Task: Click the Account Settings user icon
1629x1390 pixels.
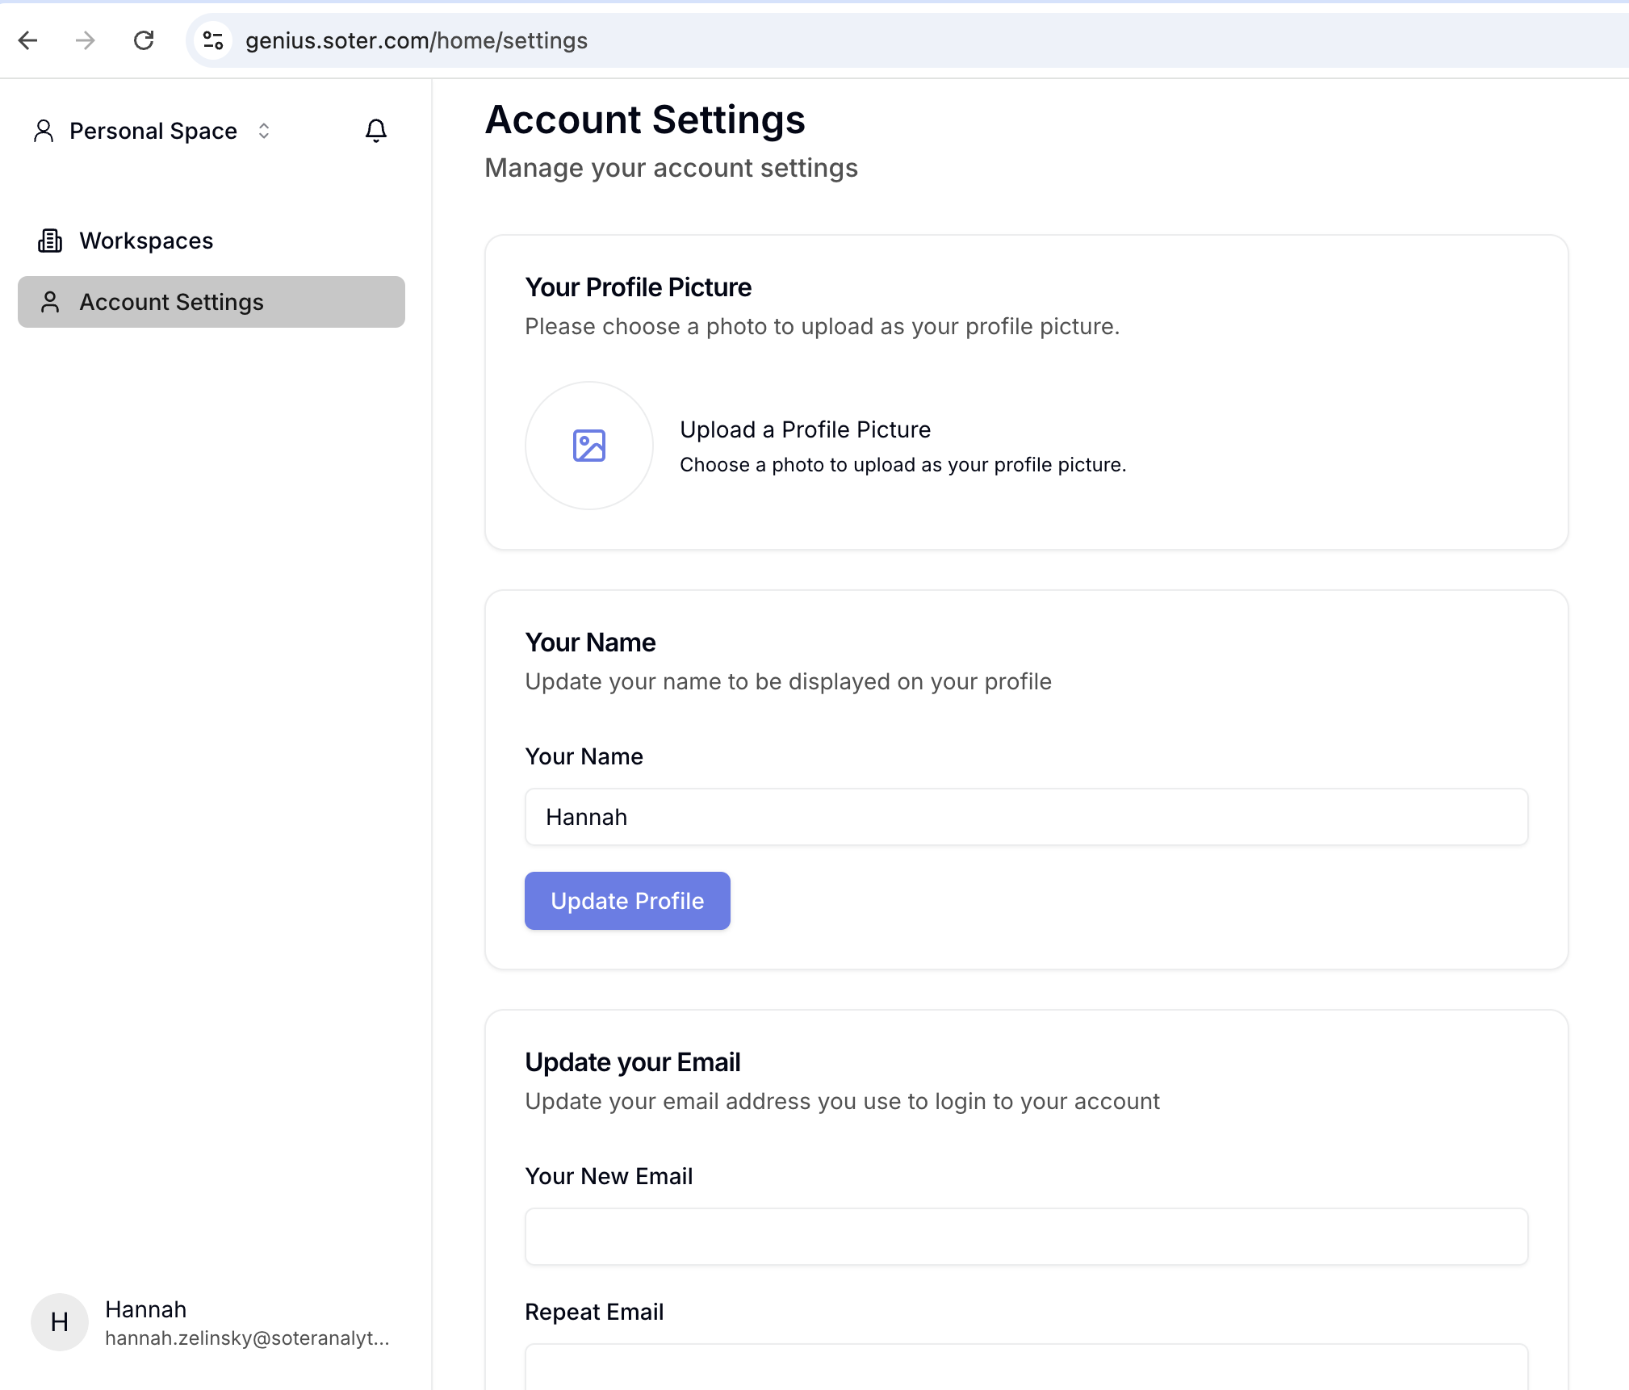Action: [x=50, y=302]
